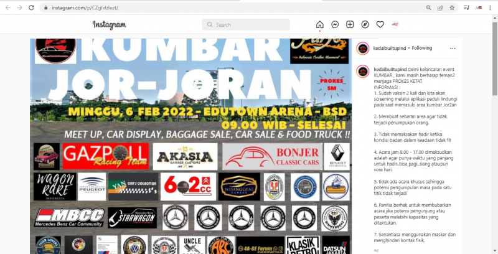498x254 pixels.
Task: Click the Wagon Rare Indonesia logo
Action: click(x=55, y=187)
